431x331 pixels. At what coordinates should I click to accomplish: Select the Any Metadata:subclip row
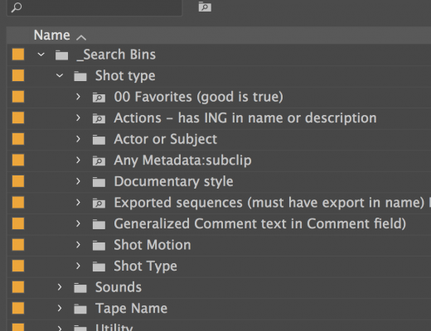182,161
